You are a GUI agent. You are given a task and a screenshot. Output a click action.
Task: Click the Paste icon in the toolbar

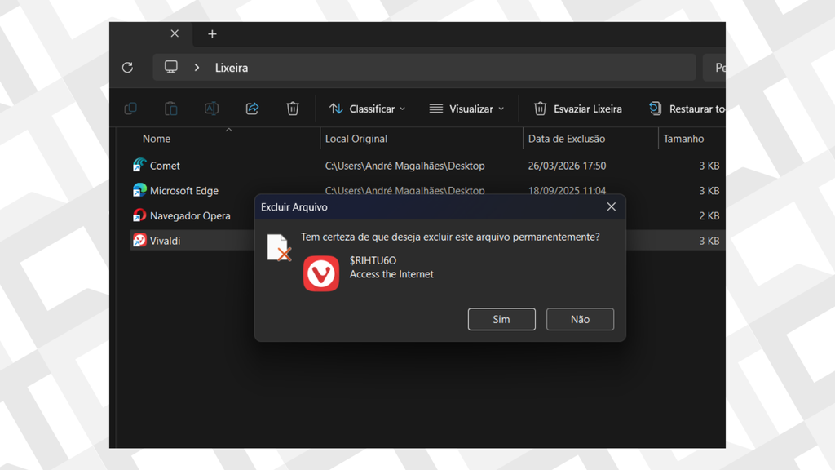coord(171,109)
